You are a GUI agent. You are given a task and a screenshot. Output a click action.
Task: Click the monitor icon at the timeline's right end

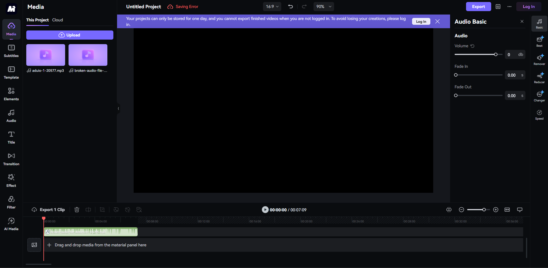coord(520,210)
